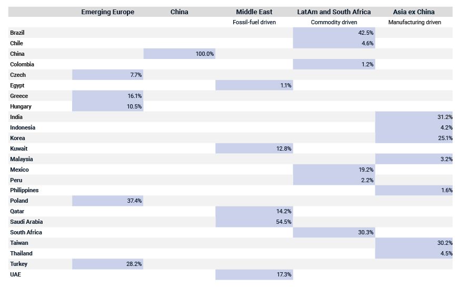Select the Fossil-fuel driven subheading
This screenshot has width=458, height=287.
tap(254, 23)
